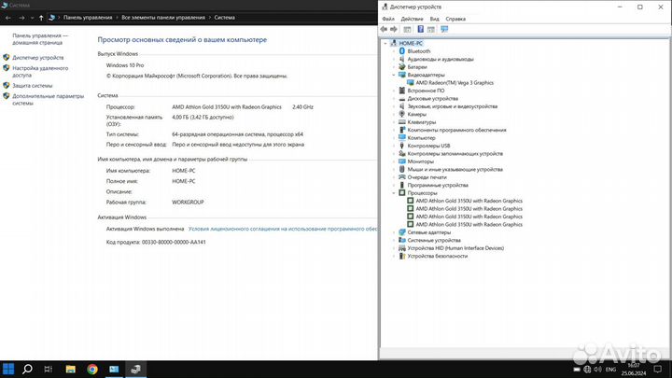Expand the Компьютер node
Viewport: 672px width, 378px height.
394,138
